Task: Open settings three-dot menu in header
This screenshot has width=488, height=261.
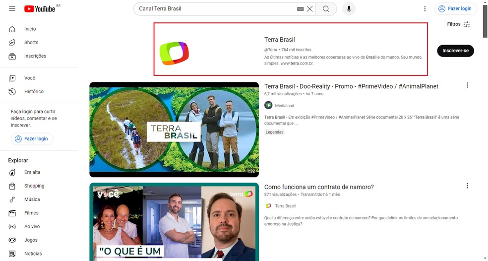Action: click(x=425, y=9)
